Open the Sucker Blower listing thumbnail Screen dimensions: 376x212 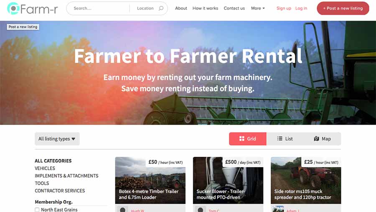[x=228, y=180]
